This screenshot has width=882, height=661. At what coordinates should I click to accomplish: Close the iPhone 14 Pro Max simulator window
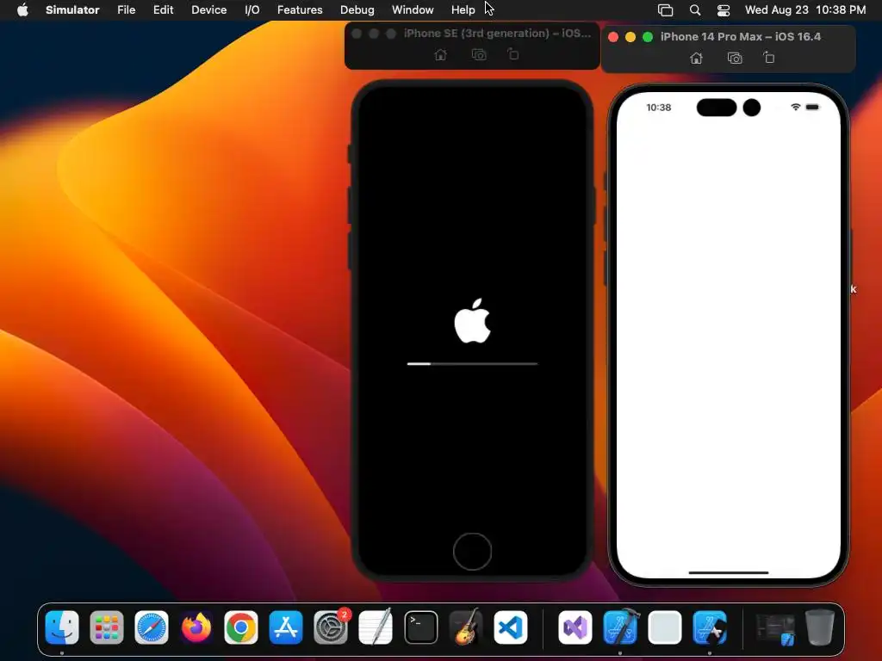(613, 36)
